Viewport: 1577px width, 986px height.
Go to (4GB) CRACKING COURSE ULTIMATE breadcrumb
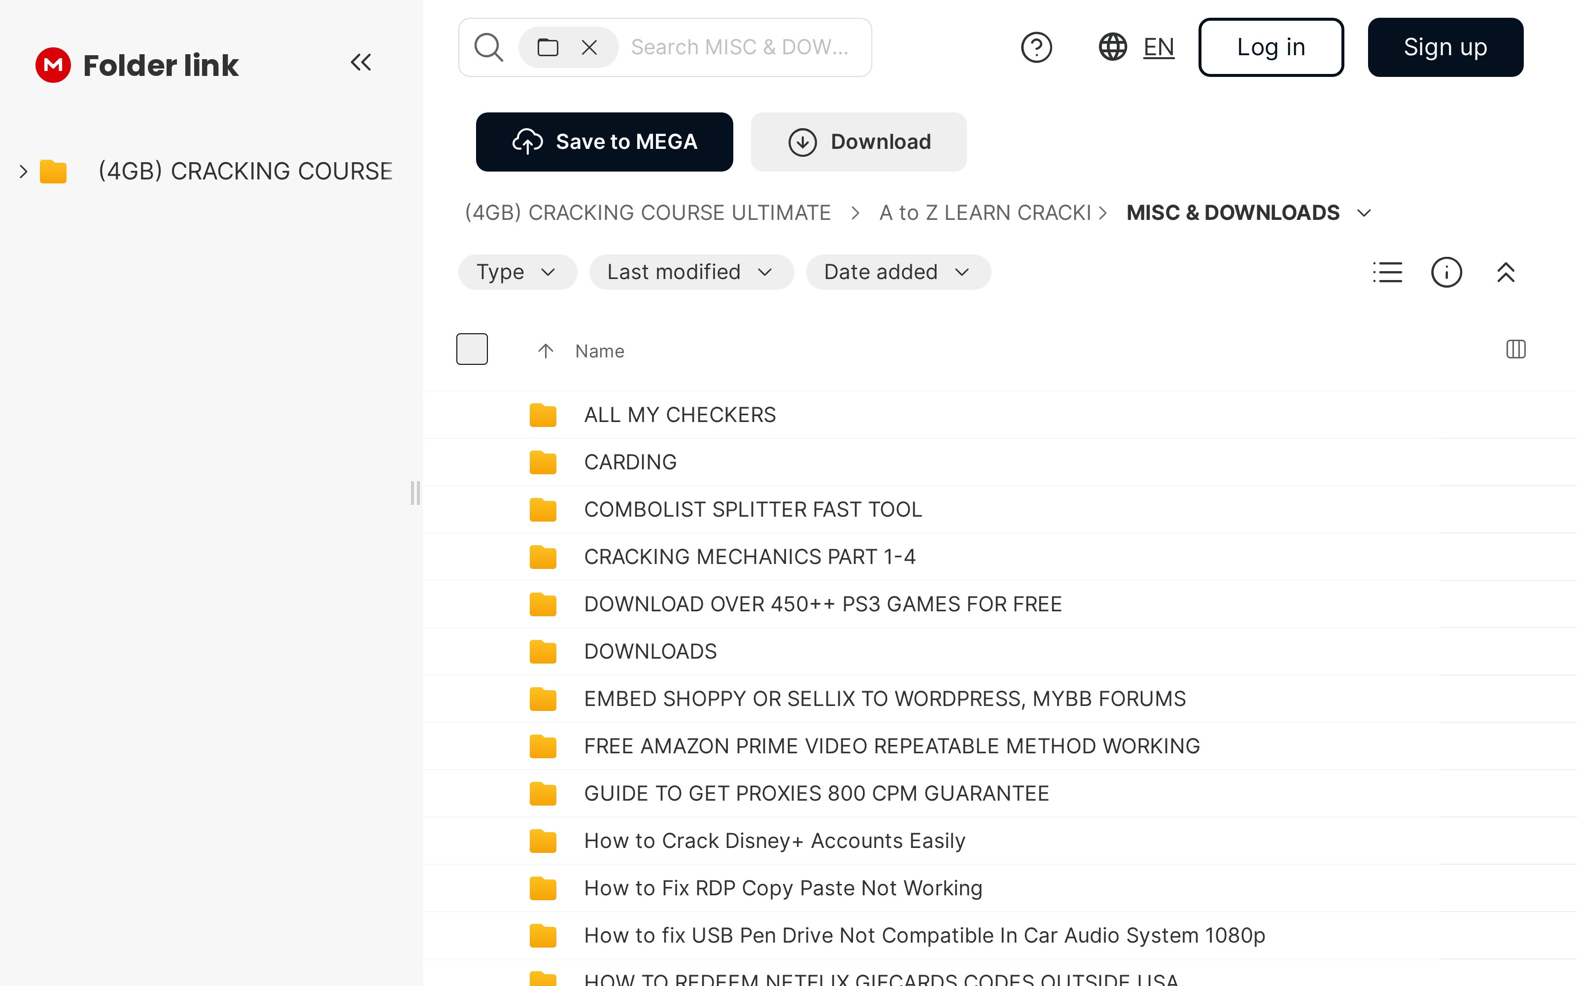[648, 212]
